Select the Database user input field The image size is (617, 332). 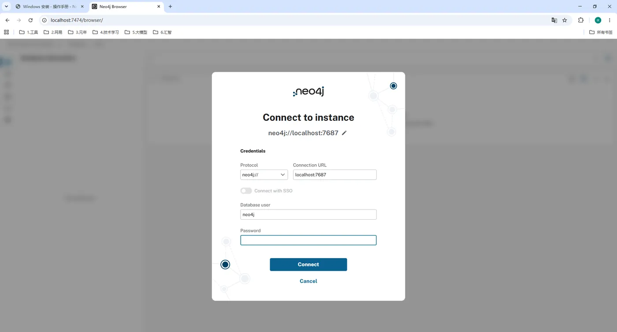[x=308, y=214]
